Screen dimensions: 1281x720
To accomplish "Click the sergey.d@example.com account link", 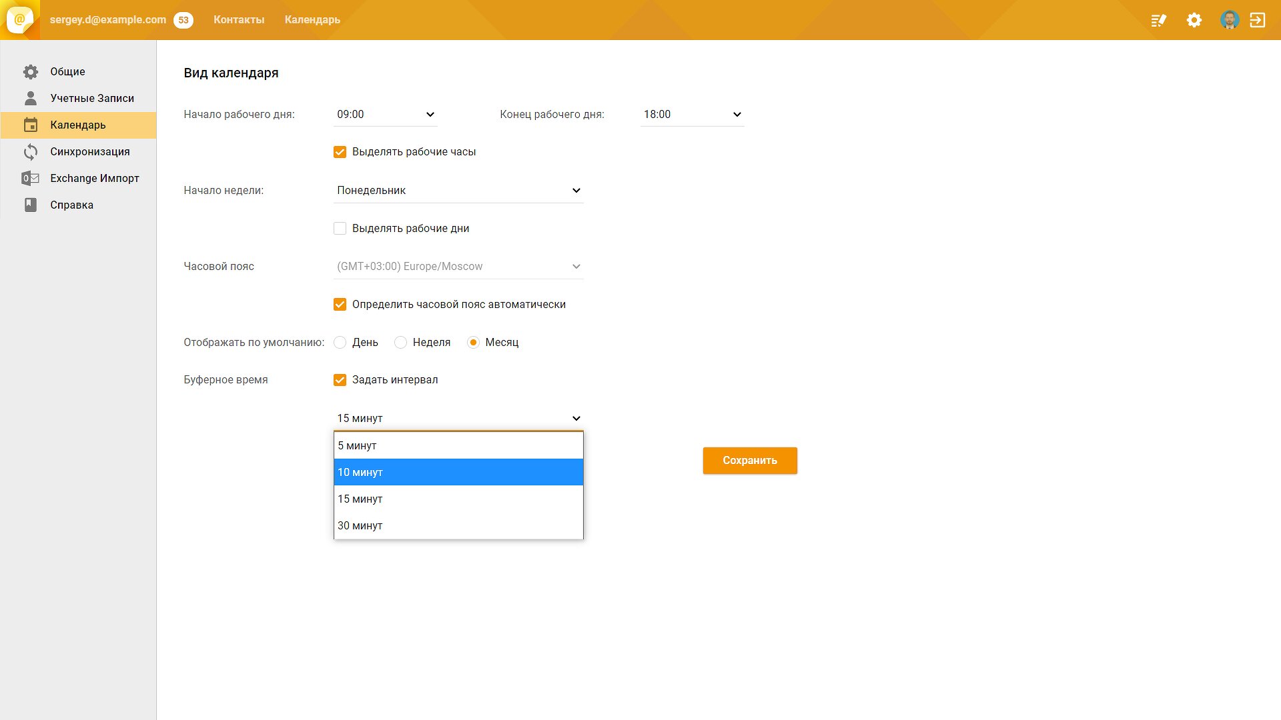I will point(108,20).
